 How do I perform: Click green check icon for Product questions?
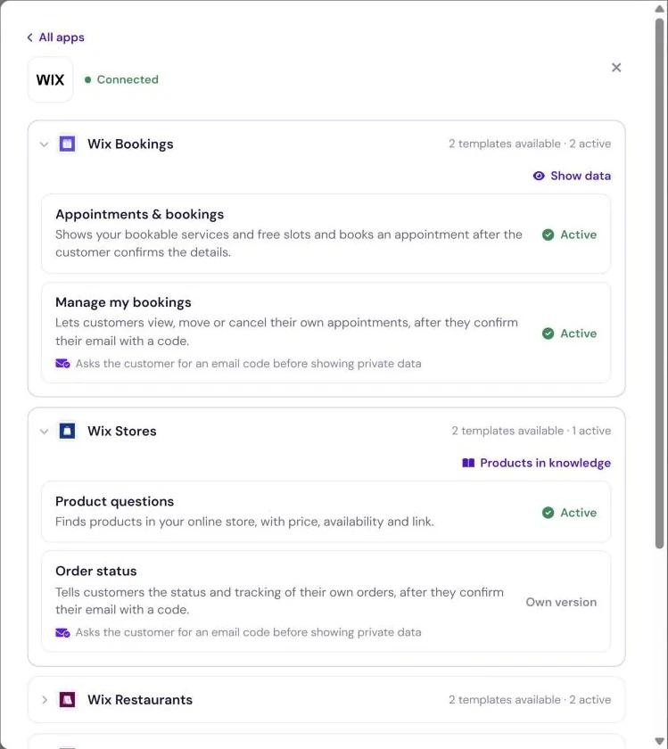(548, 513)
